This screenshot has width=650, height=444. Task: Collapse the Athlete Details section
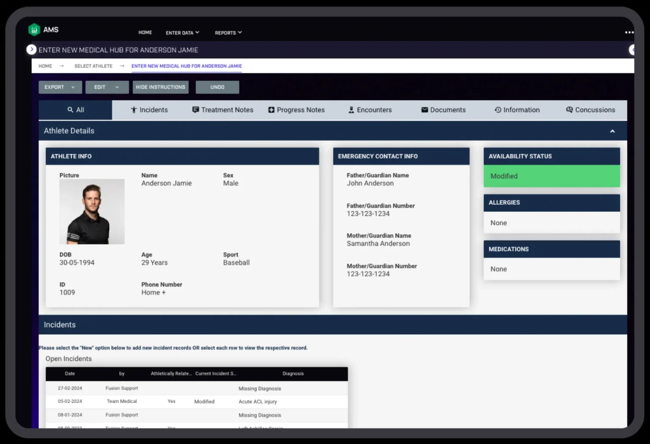pyautogui.click(x=612, y=131)
